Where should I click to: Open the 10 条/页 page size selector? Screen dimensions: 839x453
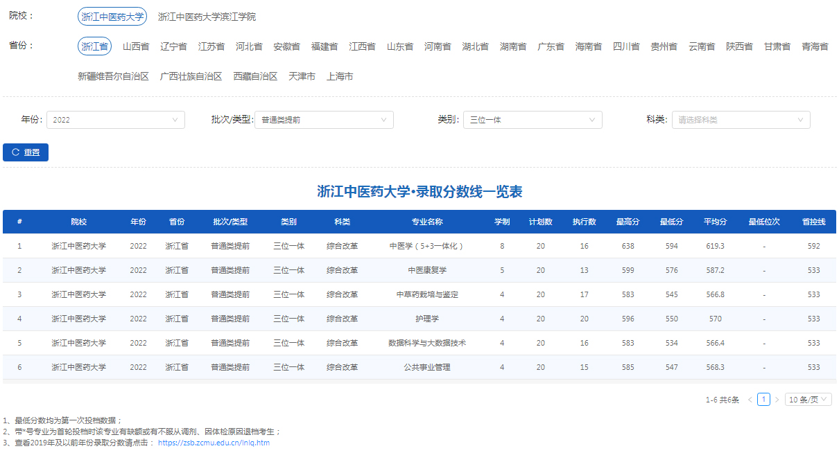tap(808, 400)
